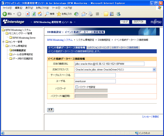
Task: Click the メッセージ削除 link
Action: tap(150, 117)
